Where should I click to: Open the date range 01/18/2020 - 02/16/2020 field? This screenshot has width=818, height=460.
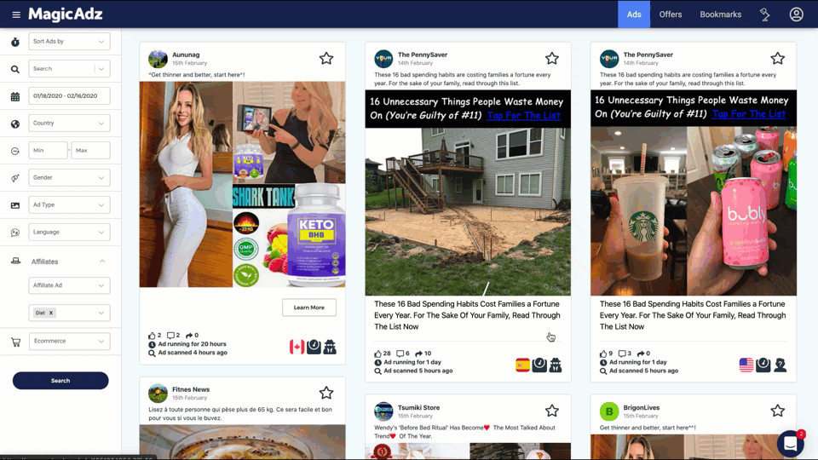69,96
